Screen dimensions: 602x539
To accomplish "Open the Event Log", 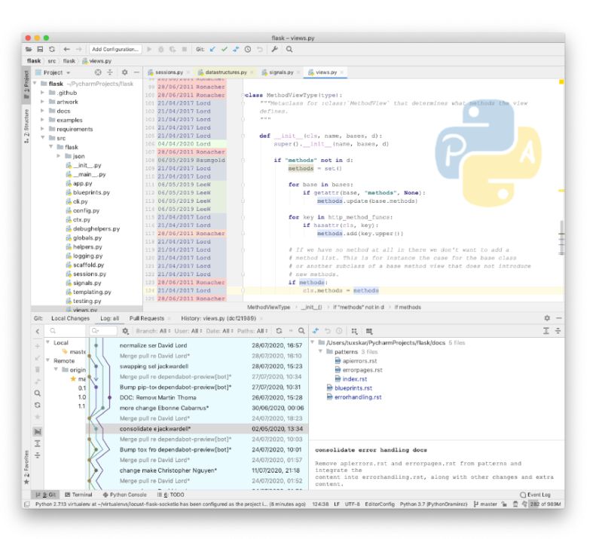I will tap(535, 495).
